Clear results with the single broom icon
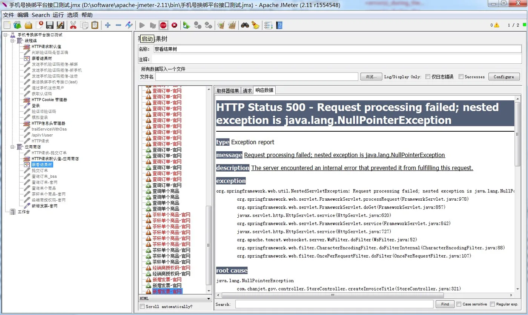This screenshot has width=528, height=315. point(221,25)
